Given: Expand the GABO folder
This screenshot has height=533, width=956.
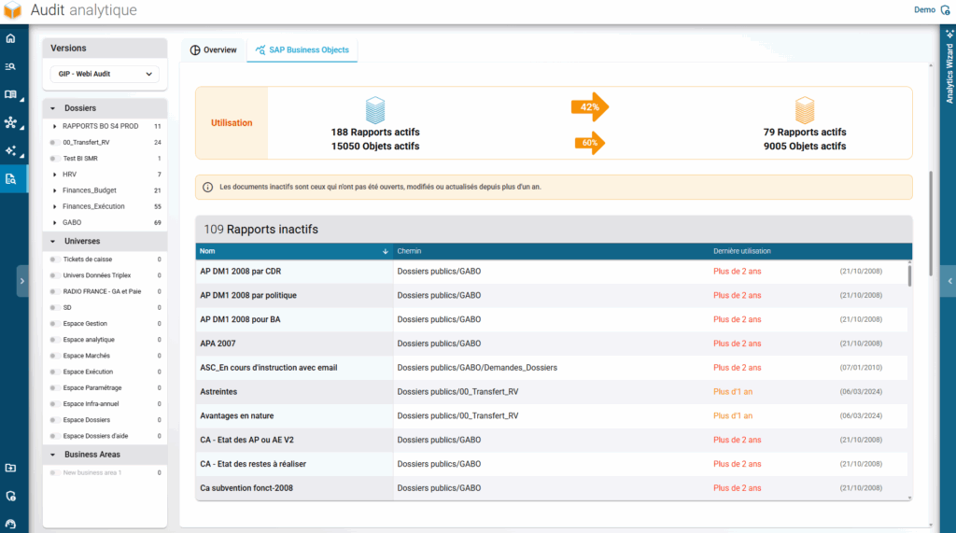Looking at the screenshot, I should point(54,222).
